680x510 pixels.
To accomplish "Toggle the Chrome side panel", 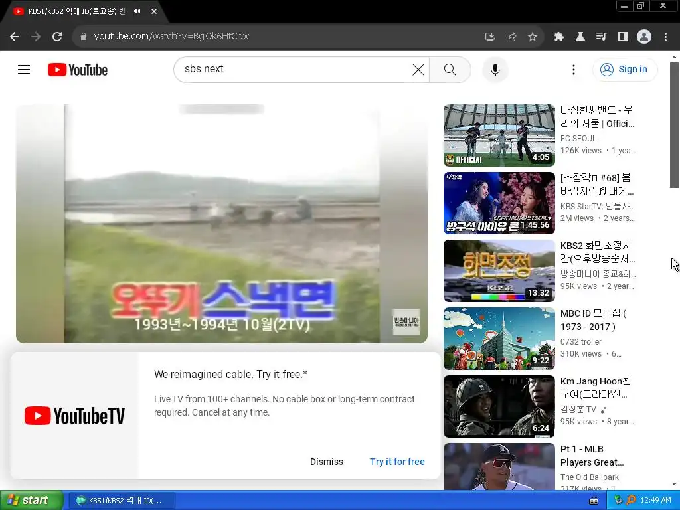I will (x=623, y=37).
